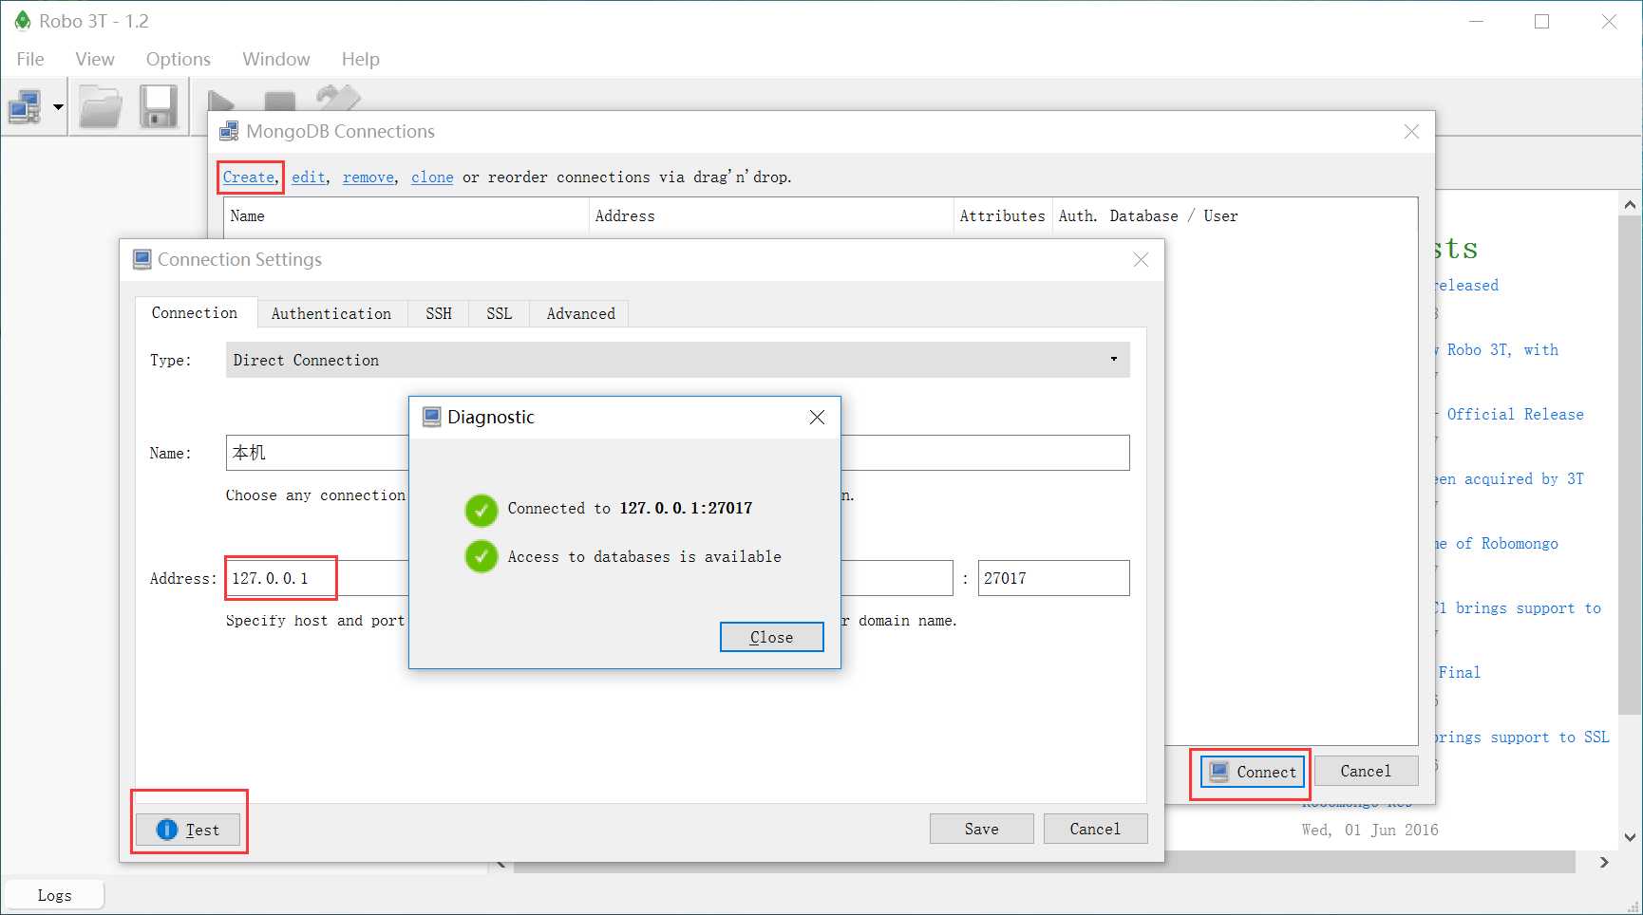Open the Options menu
The height and width of the screenshot is (915, 1643).
point(179,59)
